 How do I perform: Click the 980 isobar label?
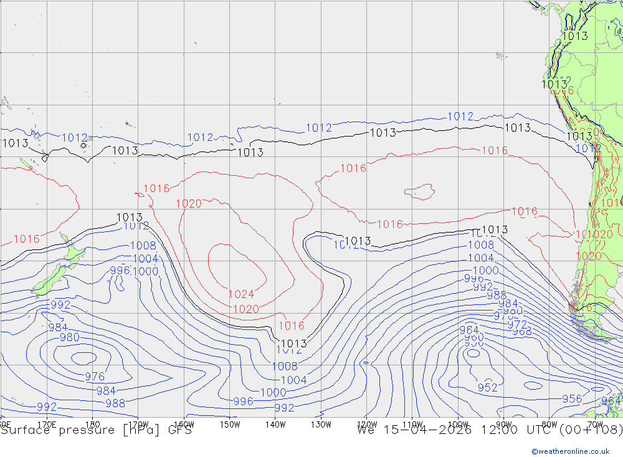[69, 337]
